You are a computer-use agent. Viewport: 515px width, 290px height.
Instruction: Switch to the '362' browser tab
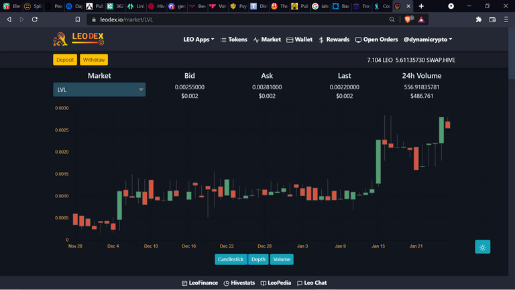[x=115, y=6]
